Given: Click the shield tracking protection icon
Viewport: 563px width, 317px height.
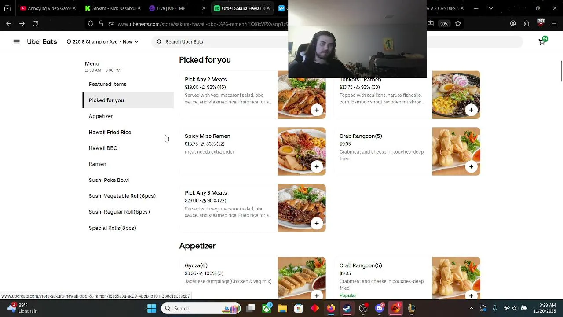Looking at the screenshot, I should (91, 24).
